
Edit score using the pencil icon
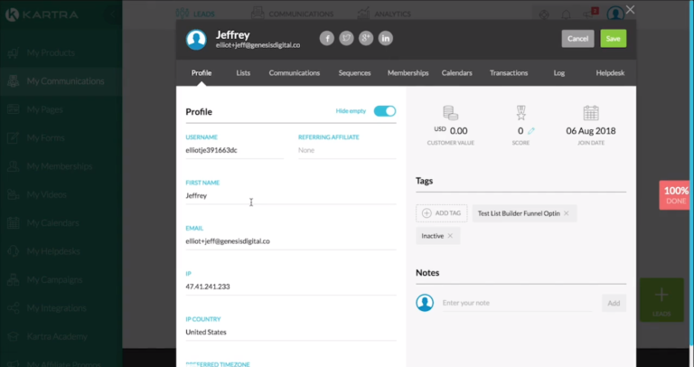pyautogui.click(x=531, y=131)
